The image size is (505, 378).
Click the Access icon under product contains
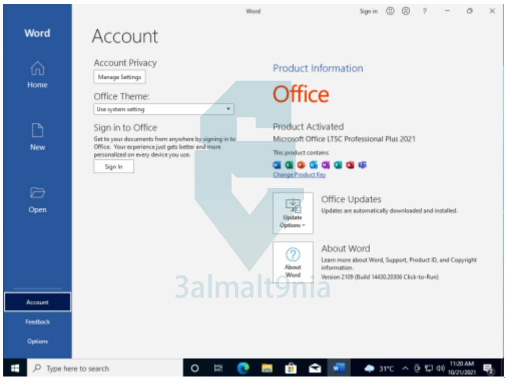[x=350, y=165]
